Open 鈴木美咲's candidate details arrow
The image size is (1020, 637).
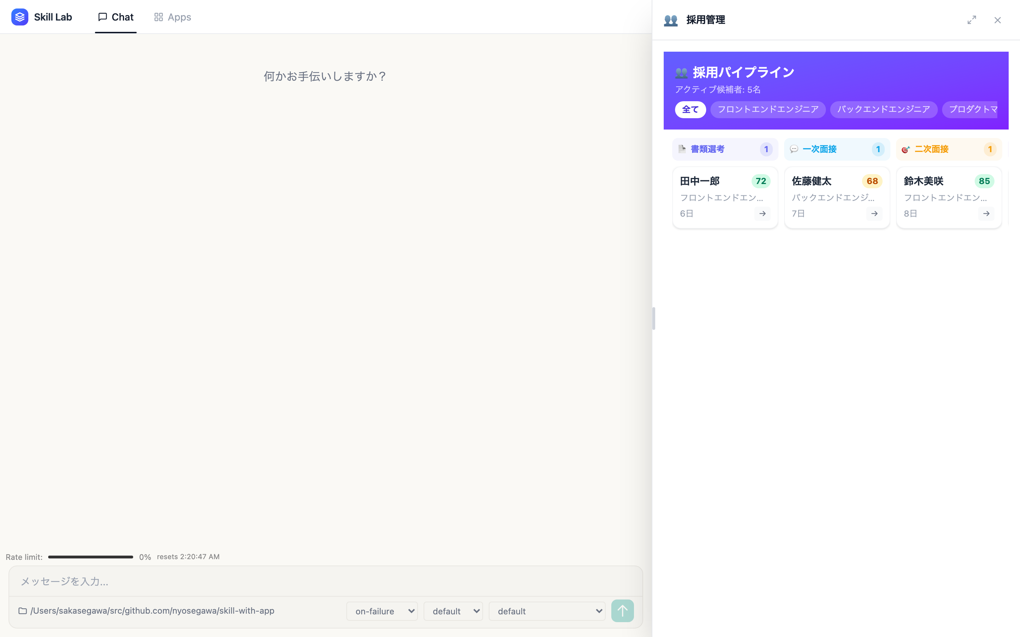(x=986, y=214)
